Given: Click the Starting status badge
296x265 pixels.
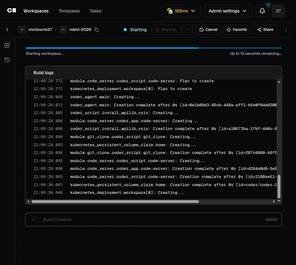Looking at the screenshot, I should click(x=135, y=30).
